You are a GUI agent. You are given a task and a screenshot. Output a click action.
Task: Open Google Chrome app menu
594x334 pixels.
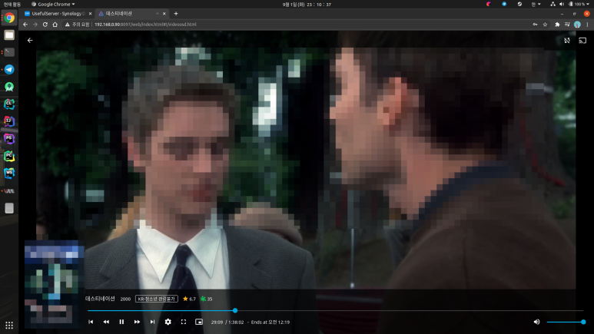click(x=53, y=4)
